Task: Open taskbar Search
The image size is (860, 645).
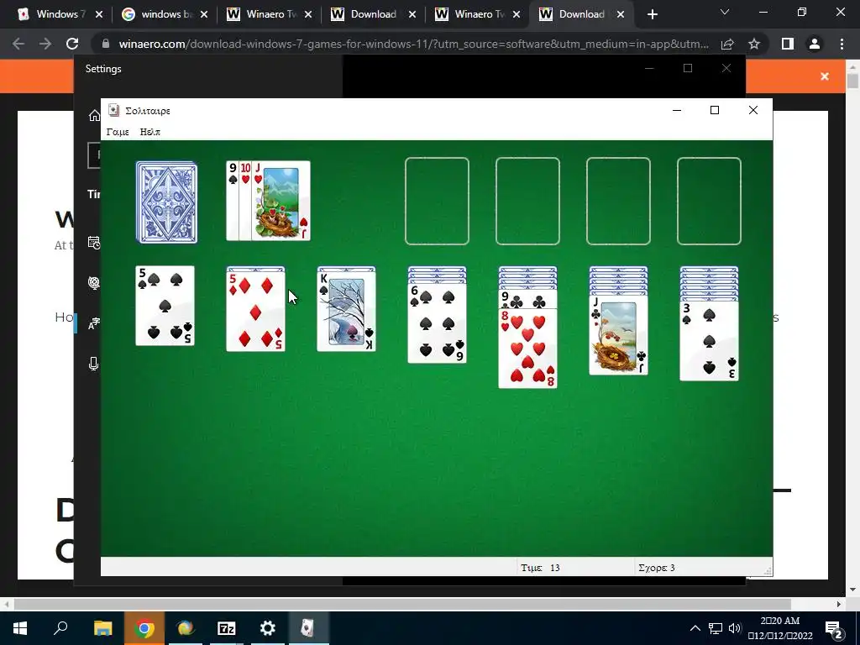Action: pyautogui.click(x=60, y=628)
